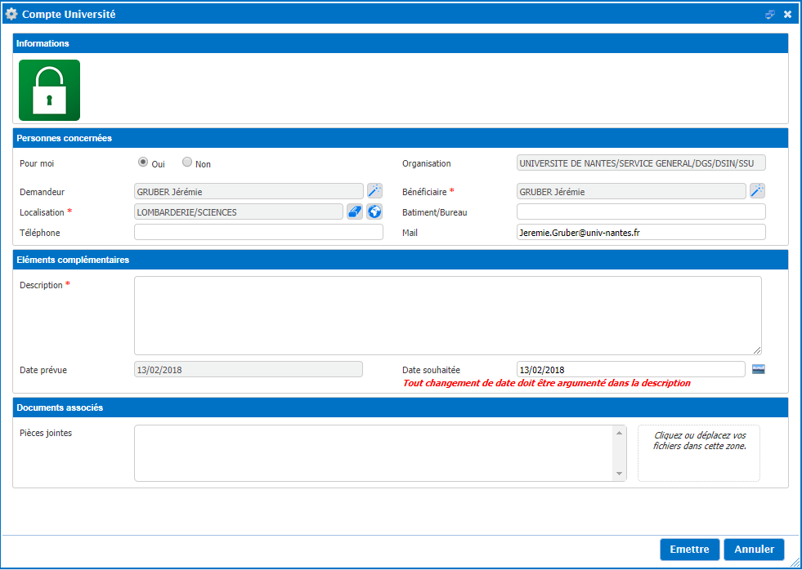
Task: Open the globe icon beside Localisation
Action: (x=374, y=212)
